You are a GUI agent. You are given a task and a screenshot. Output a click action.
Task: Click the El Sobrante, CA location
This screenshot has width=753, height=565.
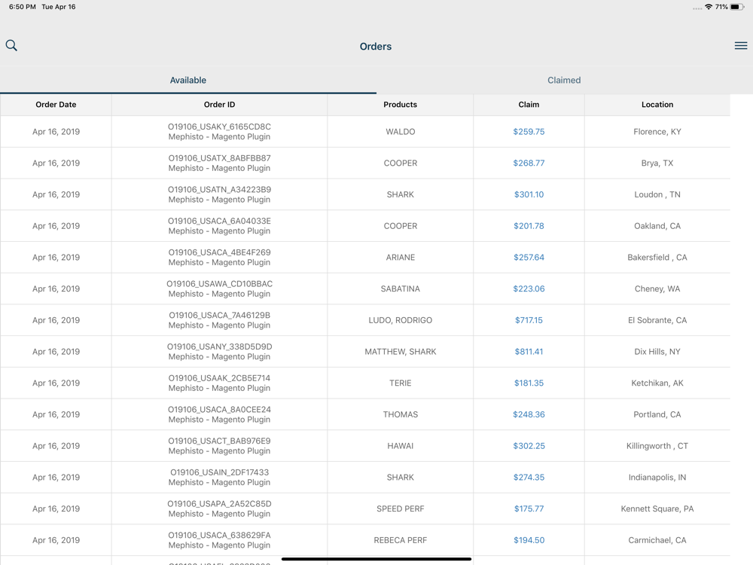(657, 320)
